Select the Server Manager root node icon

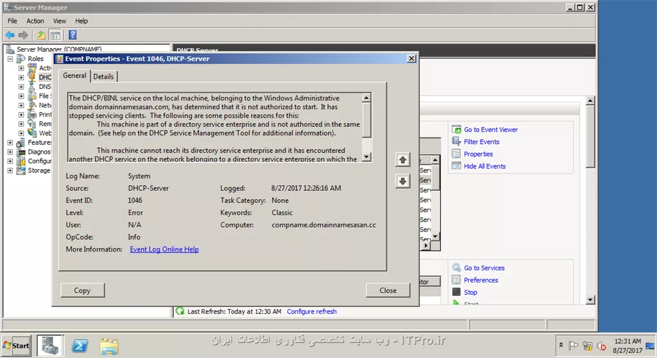click(x=10, y=49)
